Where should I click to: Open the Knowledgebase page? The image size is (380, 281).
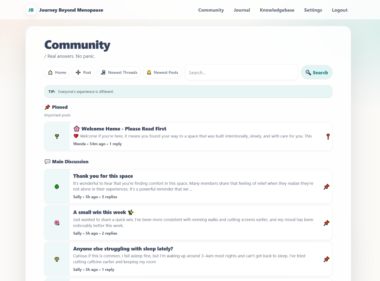click(x=277, y=10)
